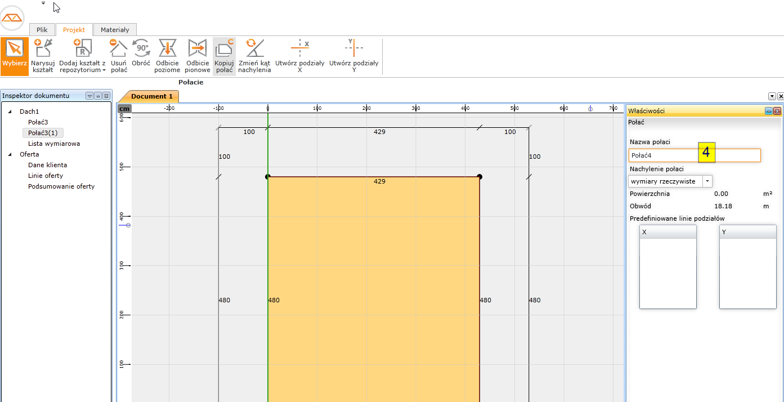Click the blue guide marker on the top ruler
784x402 pixels.
(x=590, y=108)
